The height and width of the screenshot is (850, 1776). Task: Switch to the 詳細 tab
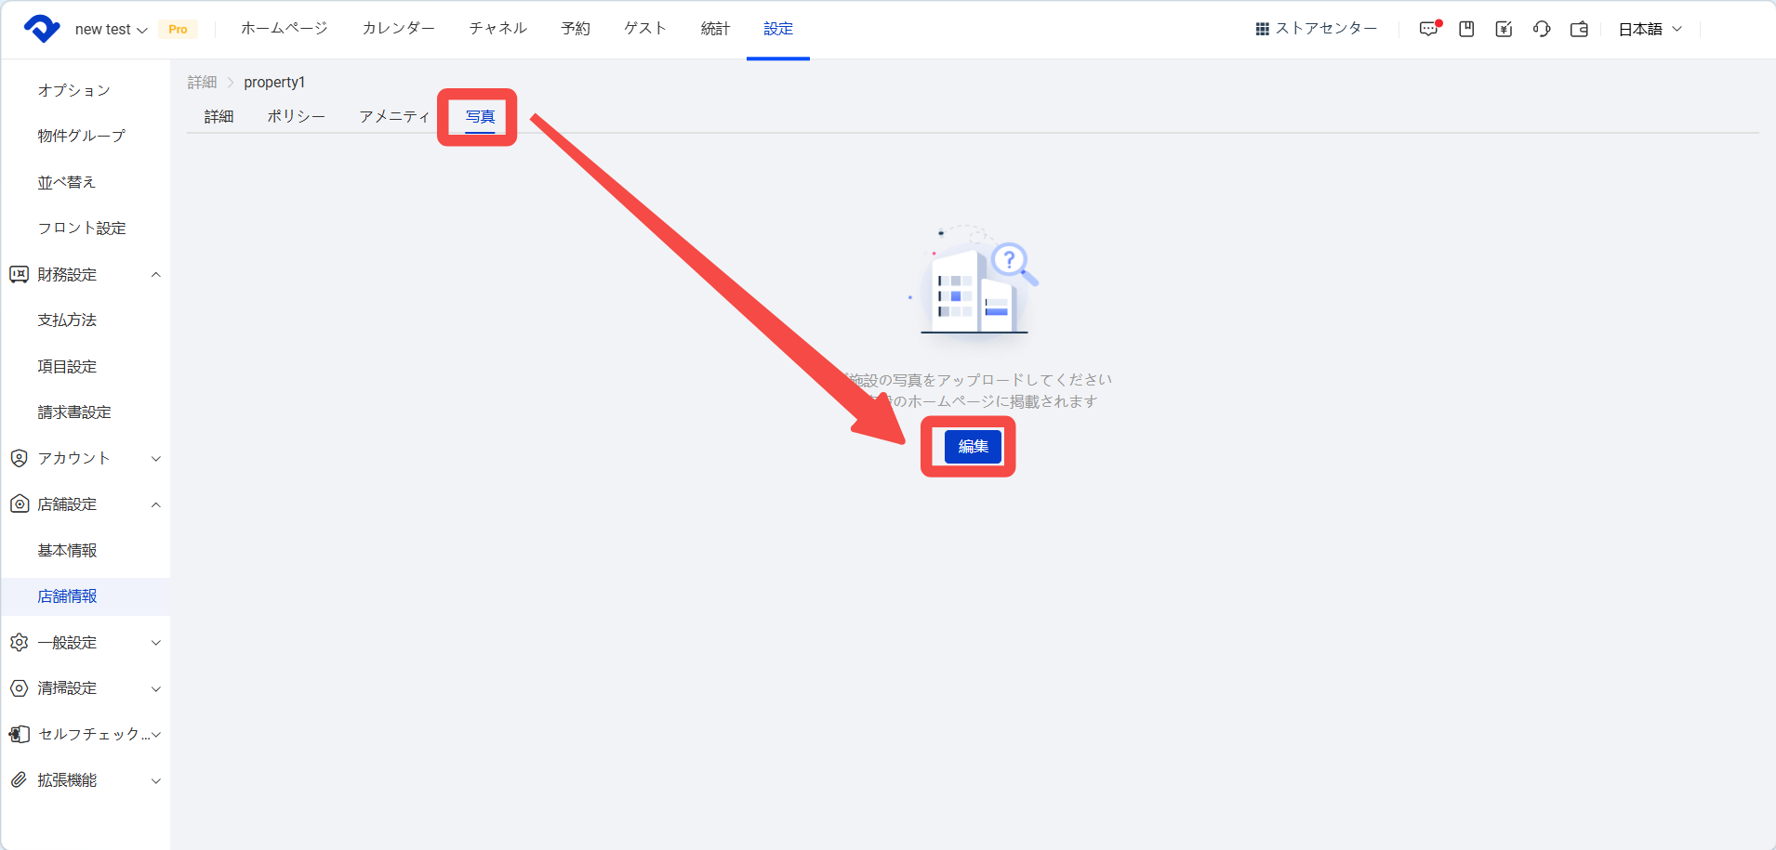(219, 116)
